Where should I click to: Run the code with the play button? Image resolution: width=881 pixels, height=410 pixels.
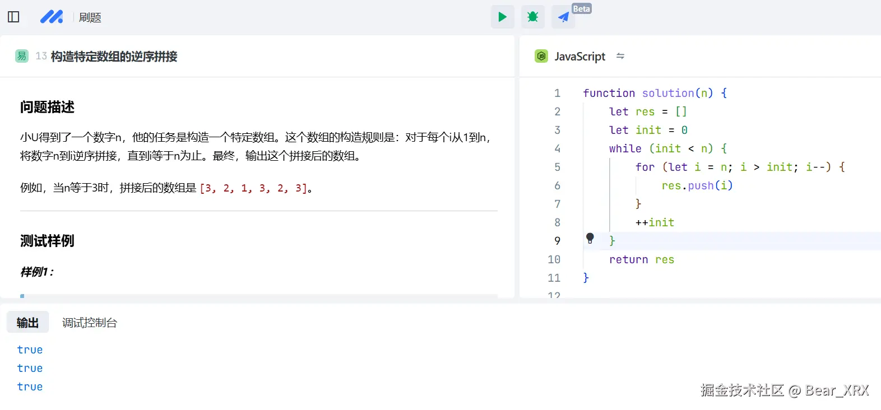(x=502, y=17)
